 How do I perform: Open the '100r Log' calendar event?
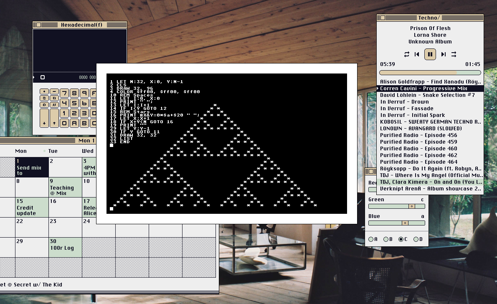[65, 247]
